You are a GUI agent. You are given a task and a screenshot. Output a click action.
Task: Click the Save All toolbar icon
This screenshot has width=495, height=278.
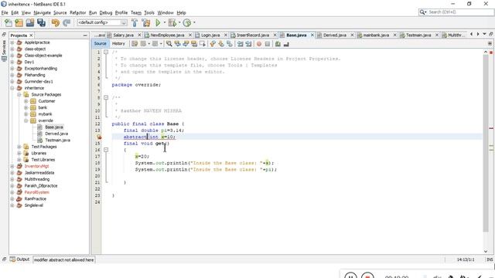(x=41, y=22)
